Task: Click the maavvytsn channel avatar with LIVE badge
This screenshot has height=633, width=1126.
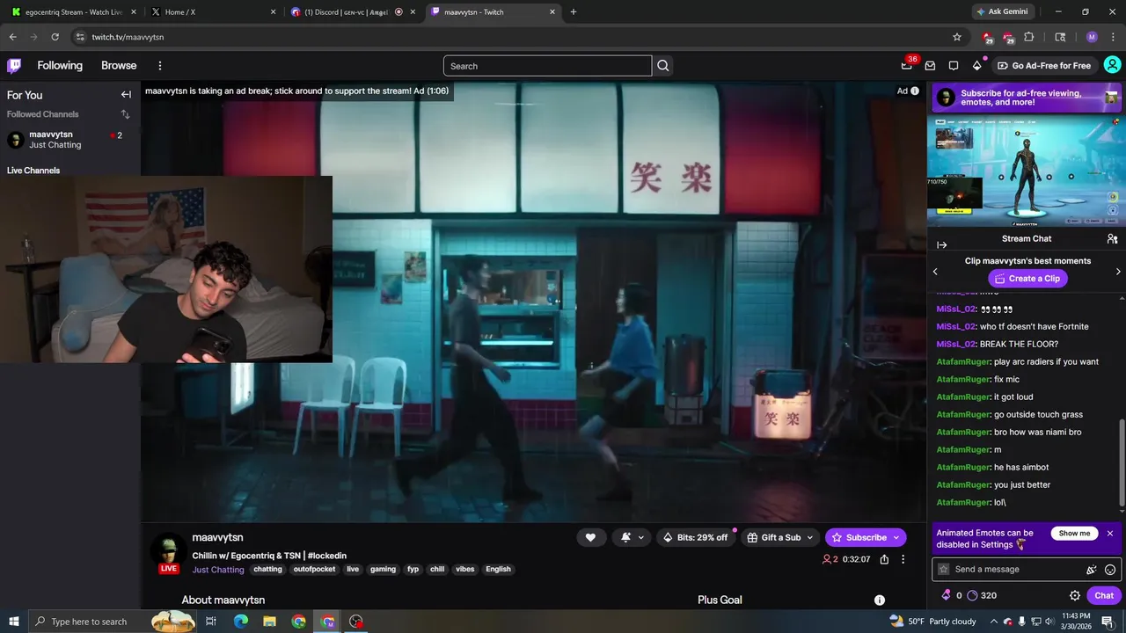Action: [x=168, y=553]
